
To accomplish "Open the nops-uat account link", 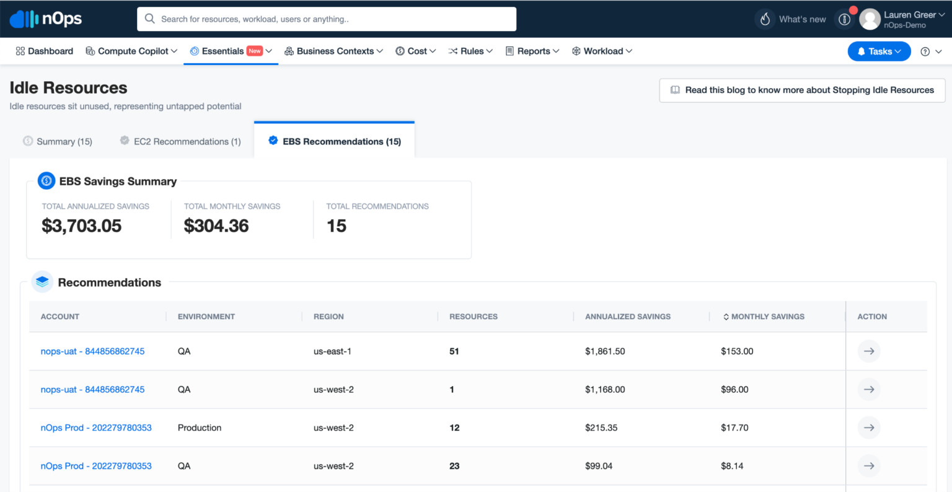I will coord(92,351).
